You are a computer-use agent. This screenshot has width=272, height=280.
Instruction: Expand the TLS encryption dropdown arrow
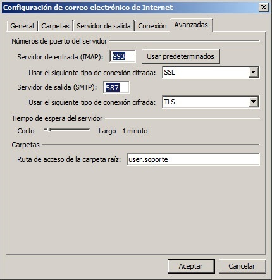click(x=253, y=102)
